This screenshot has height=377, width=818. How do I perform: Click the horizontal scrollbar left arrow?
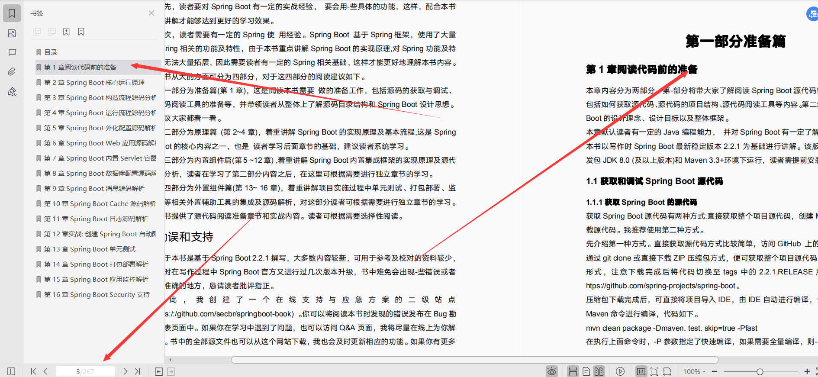171,360
